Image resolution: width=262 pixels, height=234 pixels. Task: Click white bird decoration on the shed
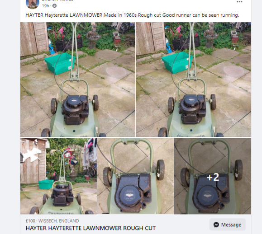[32, 154]
